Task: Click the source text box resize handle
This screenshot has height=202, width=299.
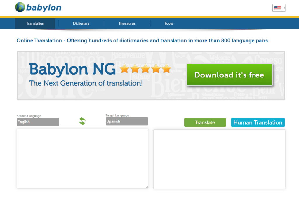Action: click(x=147, y=187)
